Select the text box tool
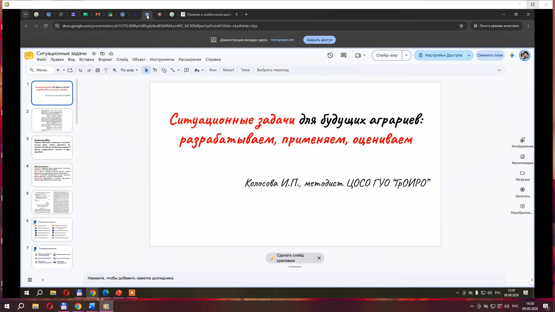This screenshot has height=312, width=555. coord(155,70)
